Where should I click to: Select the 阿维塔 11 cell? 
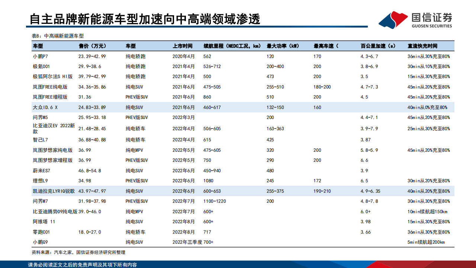click(x=44, y=222)
